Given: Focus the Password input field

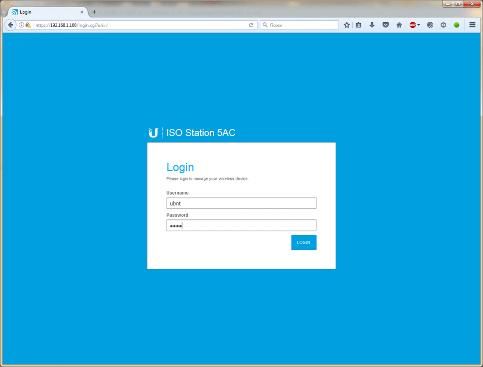Looking at the screenshot, I should tap(241, 225).
